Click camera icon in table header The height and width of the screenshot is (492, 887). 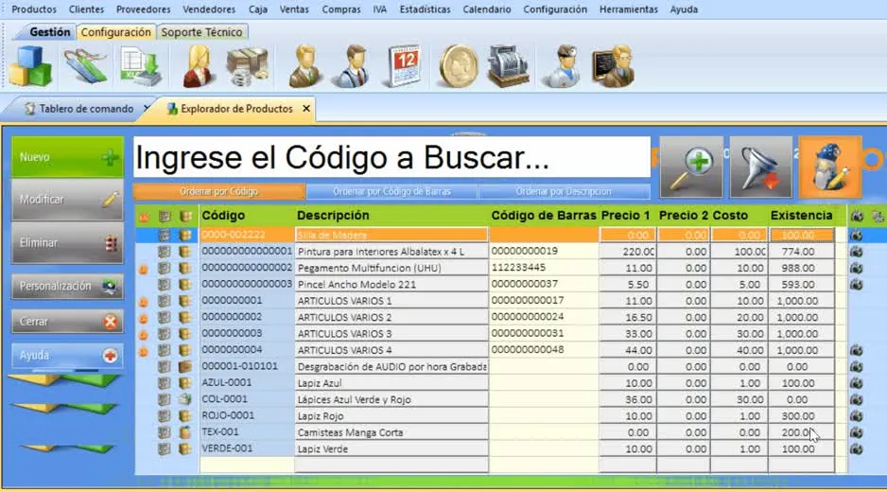(x=857, y=216)
